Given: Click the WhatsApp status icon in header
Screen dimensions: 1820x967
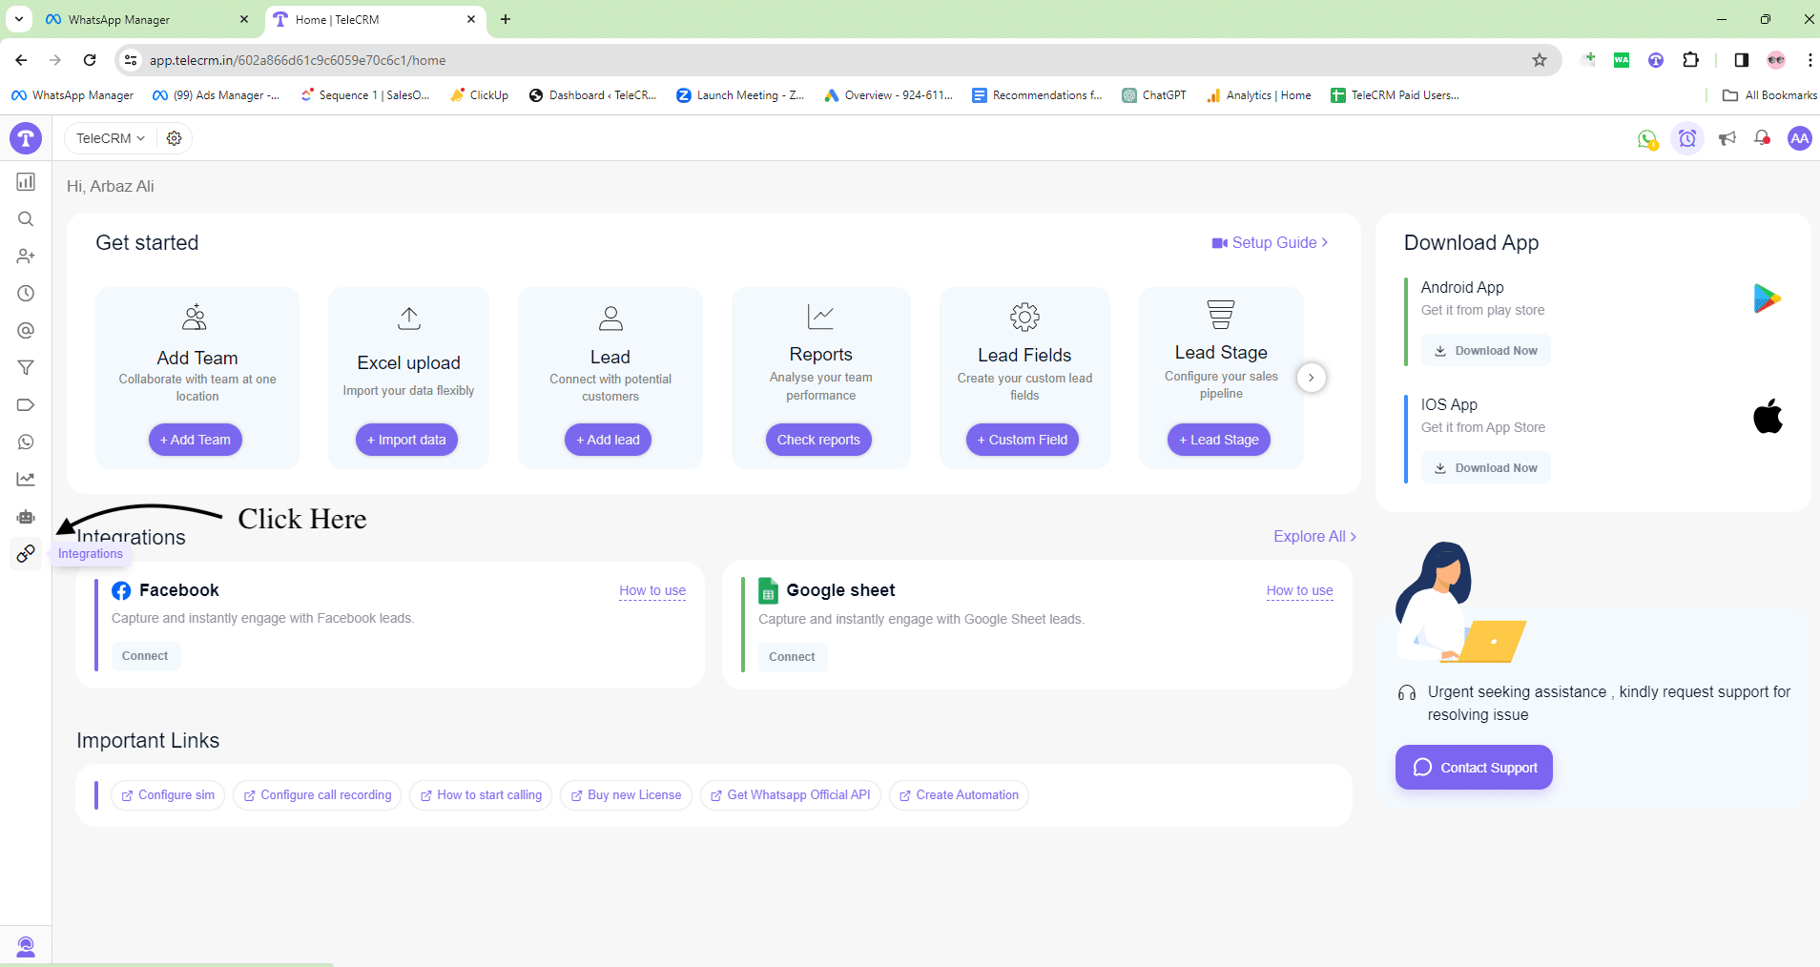Looking at the screenshot, I should (x=1647, y=139).
